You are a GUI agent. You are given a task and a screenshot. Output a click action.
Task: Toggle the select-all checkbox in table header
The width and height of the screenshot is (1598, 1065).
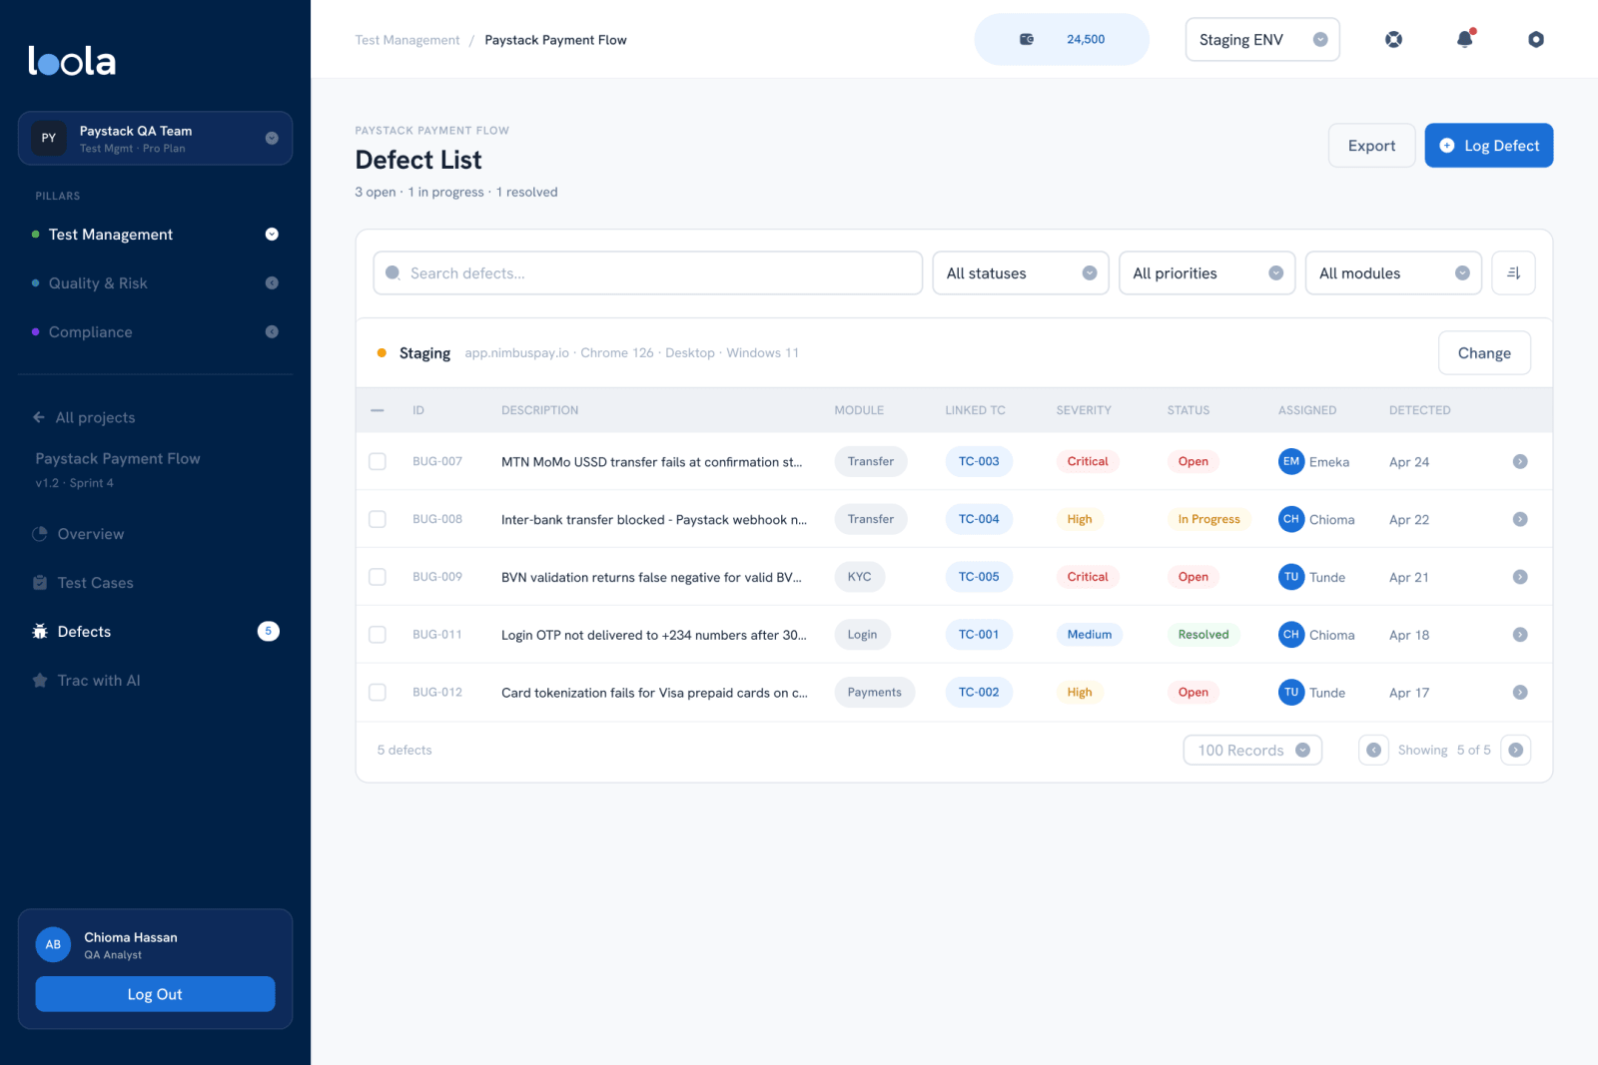[378, 410]
